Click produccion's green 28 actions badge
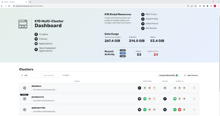 coord(175,99)
